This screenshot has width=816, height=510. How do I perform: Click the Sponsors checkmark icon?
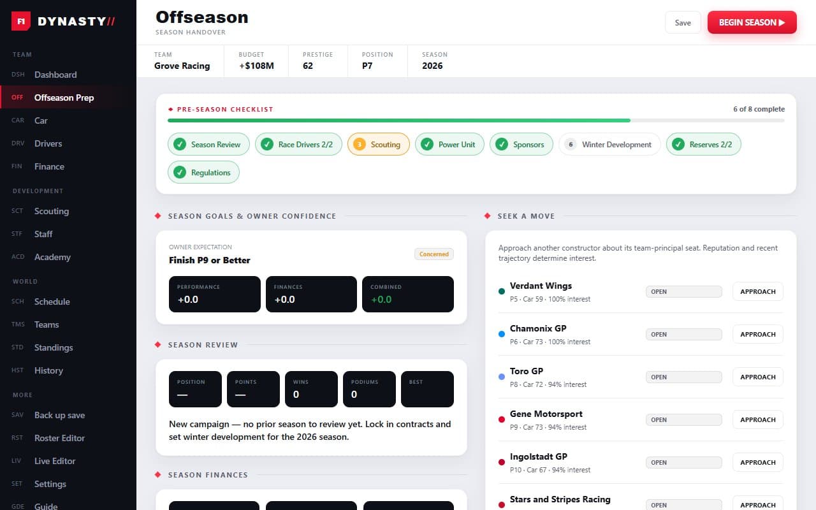[x=502, y=144]
